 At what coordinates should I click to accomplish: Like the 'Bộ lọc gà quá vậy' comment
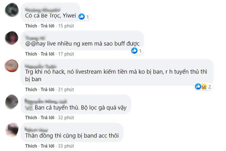pos(31,118)
